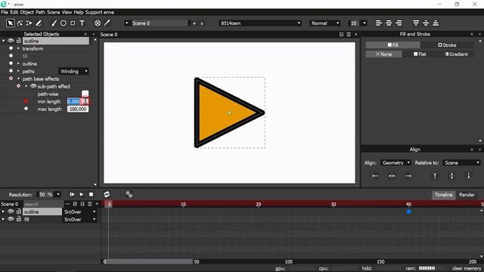Toggle loop playback icon
Image resolution: width=484 pixels, height=272 pixels.
[107, 194]
